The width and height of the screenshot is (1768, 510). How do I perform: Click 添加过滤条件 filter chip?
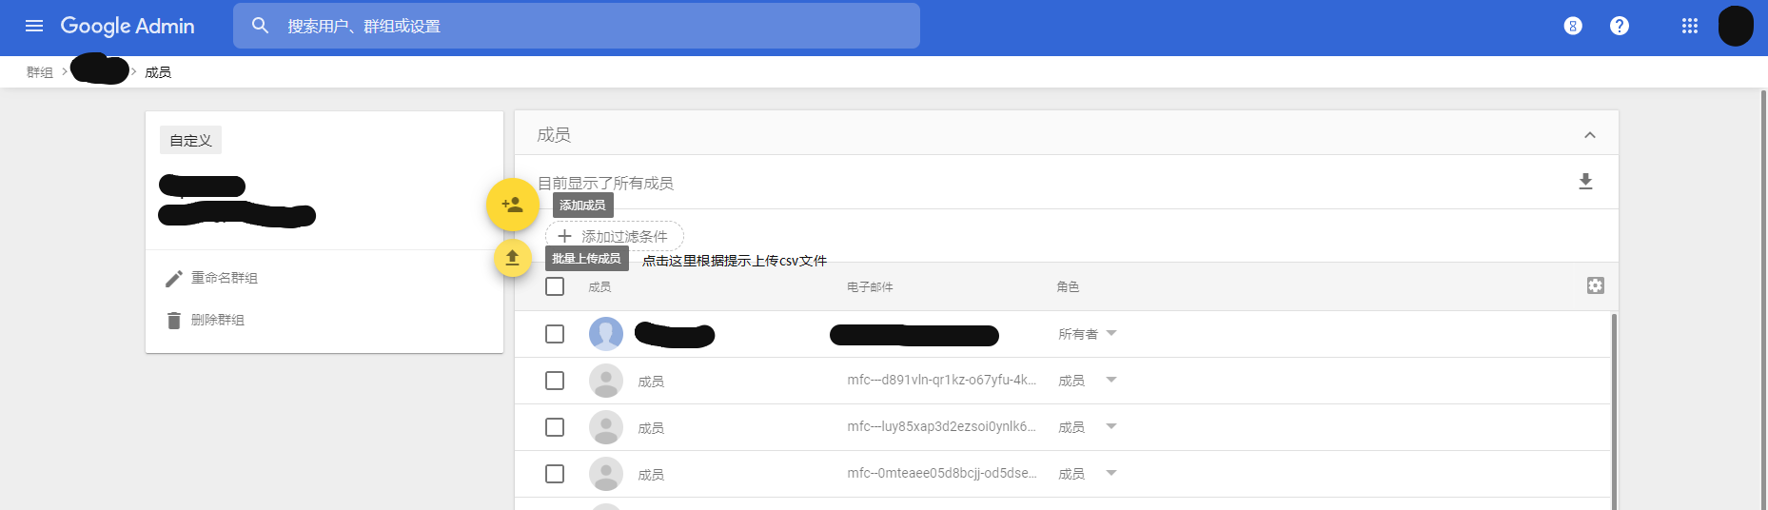[x=615, y=236]
